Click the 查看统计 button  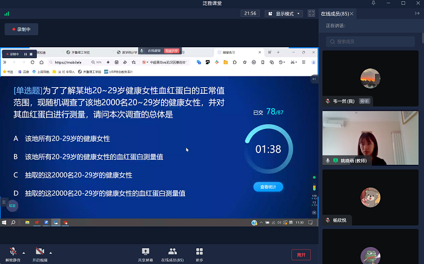(x=268, y=187)
